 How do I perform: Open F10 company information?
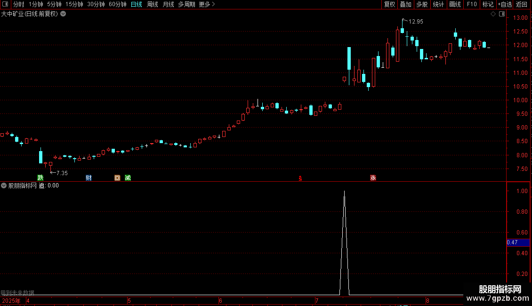click(x=472, y=4)
